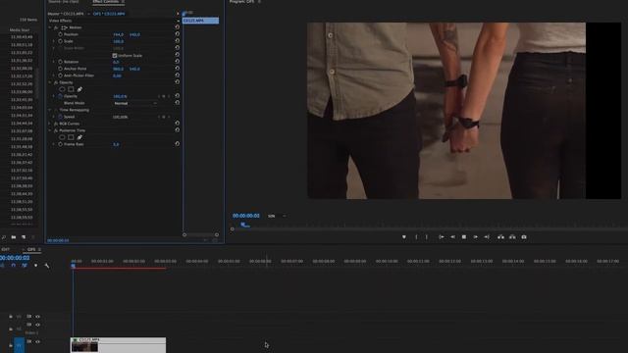Click the Opacity percentage value
The image size is (628, 353).
120,96
